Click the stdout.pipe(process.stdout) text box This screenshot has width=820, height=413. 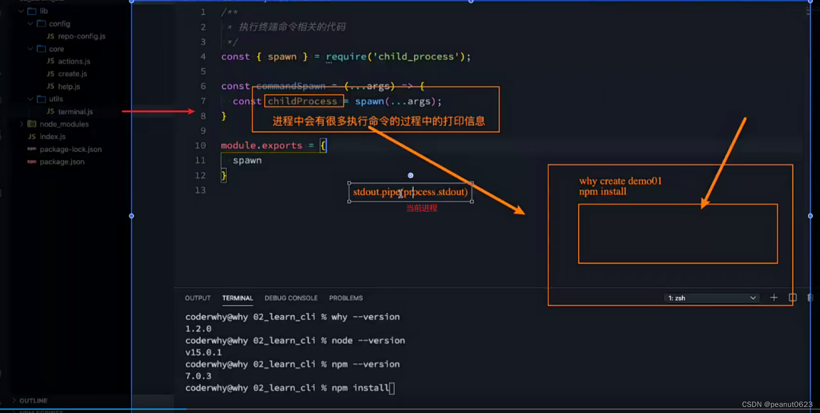pyautogui.click(x=410, y=192)
